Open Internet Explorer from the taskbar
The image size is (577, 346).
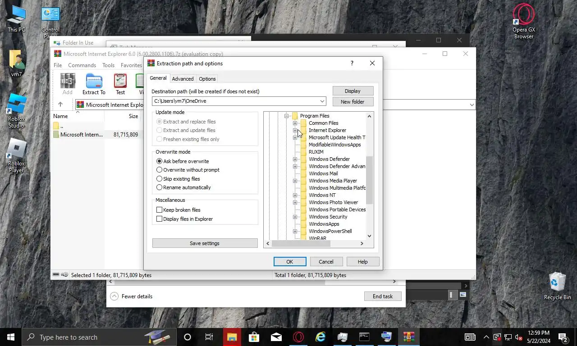[321, 337]
